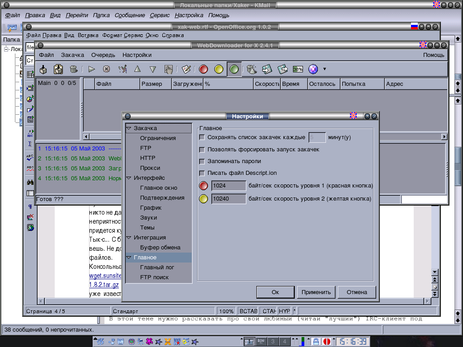Open the Закачка menu in WebDownloader
This screenshot has height=347, width=463.
pyautogui.click(x=72, y=55)
